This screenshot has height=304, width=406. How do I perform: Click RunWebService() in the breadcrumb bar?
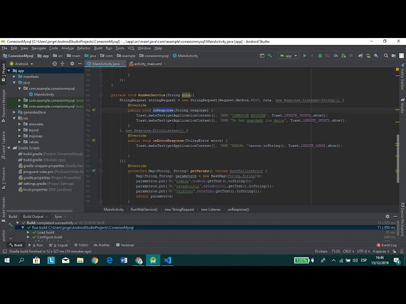(144, 210)
